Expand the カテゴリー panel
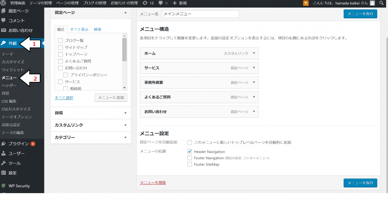 125,138
